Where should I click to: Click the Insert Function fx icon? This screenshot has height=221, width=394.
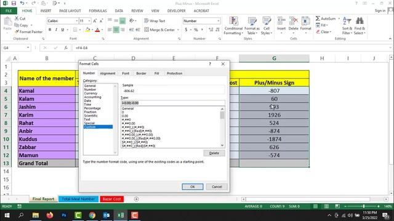[66, 48]
